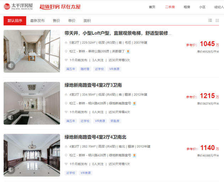Favorite the 1215万 listing heart icon
This screenshot has height=184, width=224.
66,112
